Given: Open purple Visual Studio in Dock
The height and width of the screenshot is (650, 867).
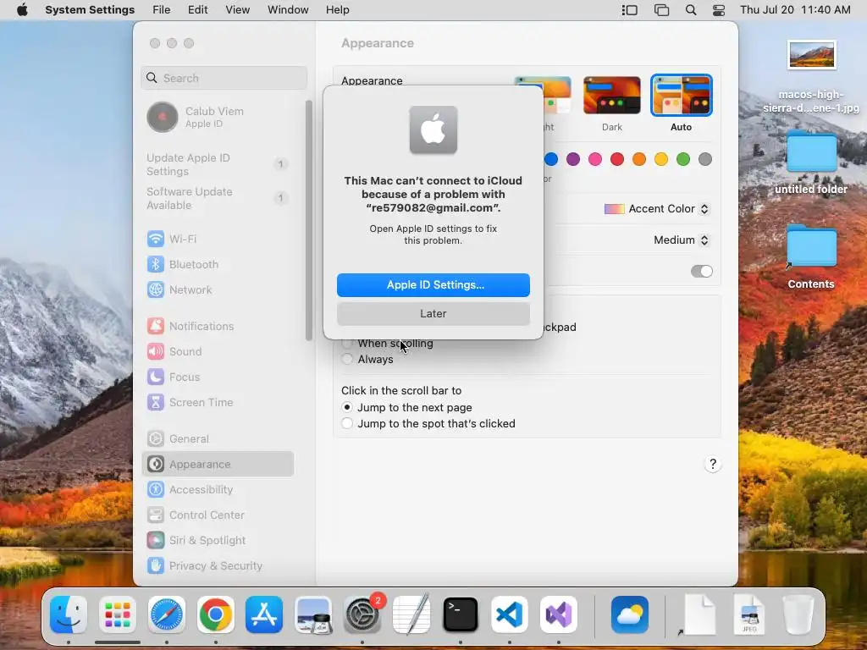Looking at the screenshot, I should point(559,614).
